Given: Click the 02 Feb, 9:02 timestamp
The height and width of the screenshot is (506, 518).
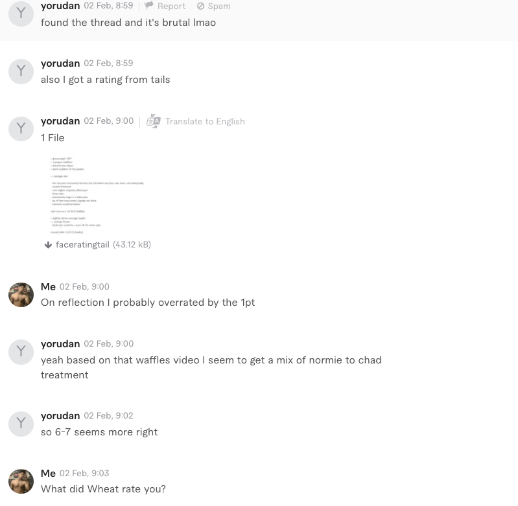Looking at the screenshot, I should pyautogui.click(x=108, y=415).
